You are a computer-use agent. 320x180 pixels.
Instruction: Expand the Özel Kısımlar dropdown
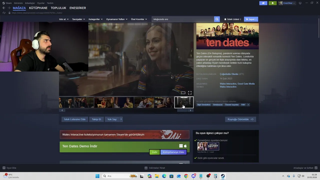coord(139,19)
